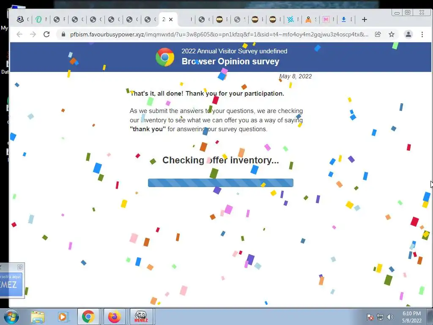Click the bold "thank you" text

tap(148, 129)
